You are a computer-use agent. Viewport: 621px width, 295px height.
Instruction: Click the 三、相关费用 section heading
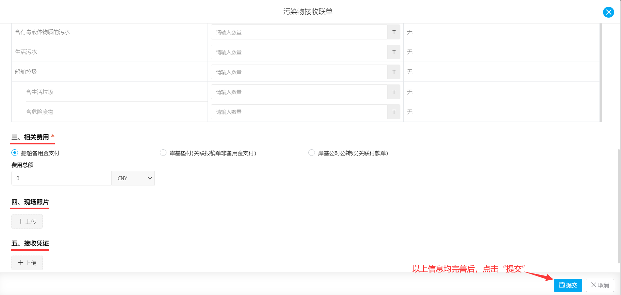pyautogui.click(x=30, y=137)
